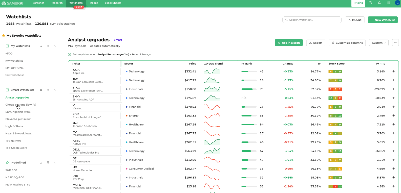Click the grid view icon beside Predefined
The width and height of the screenshot is (401, 193).
[48, 163]
